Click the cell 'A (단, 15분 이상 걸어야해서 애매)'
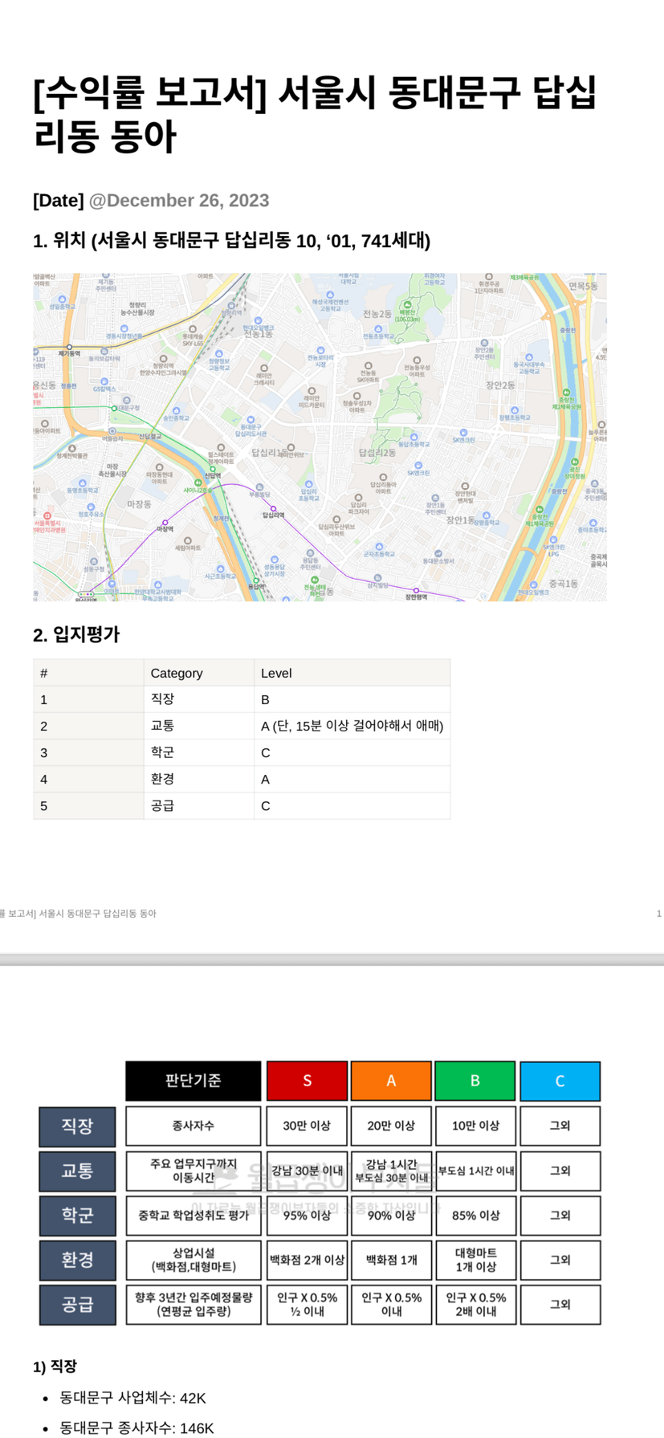Image resolution: width=664 pixels, height=1438 pixels. 352,726
